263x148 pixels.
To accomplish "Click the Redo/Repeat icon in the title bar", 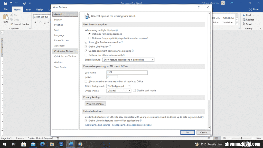I will 11,3.
